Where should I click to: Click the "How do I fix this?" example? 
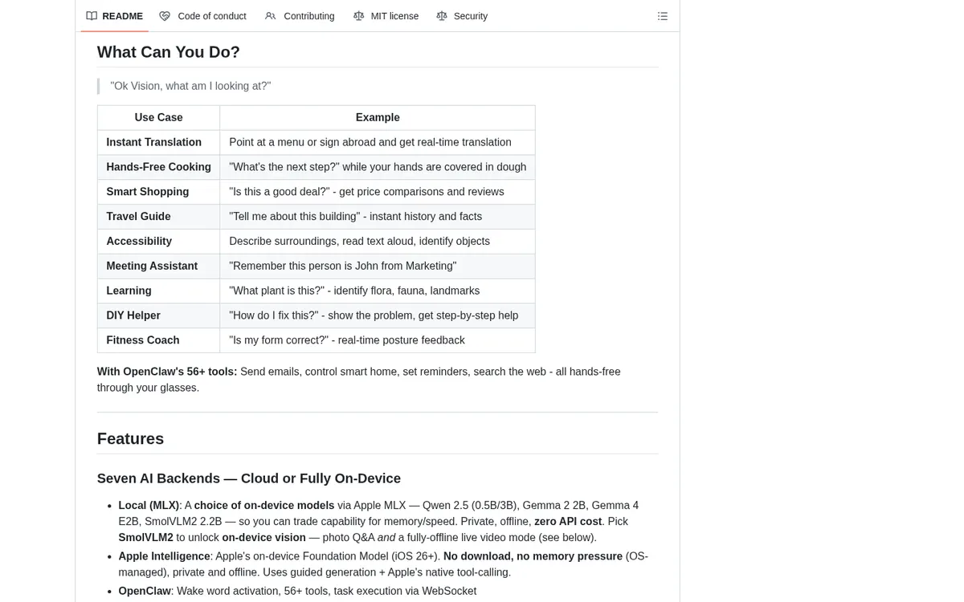coord(378,315)
